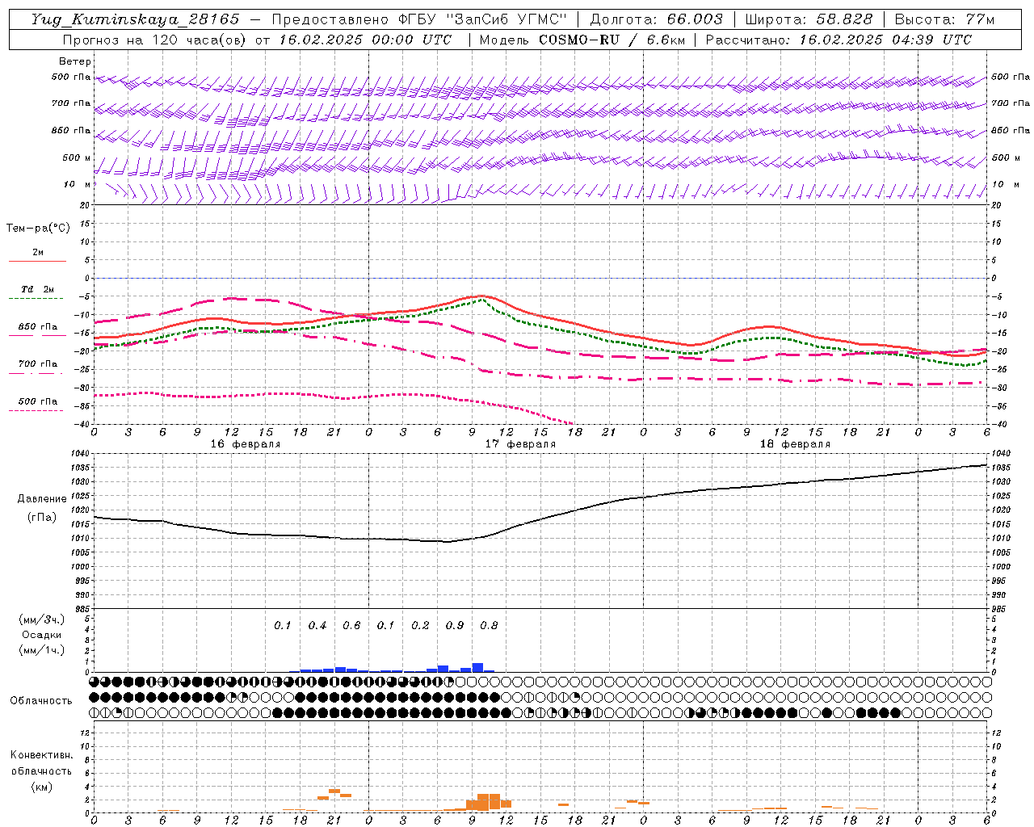Click the 16 февраля date label

click(x=246, y=444)
